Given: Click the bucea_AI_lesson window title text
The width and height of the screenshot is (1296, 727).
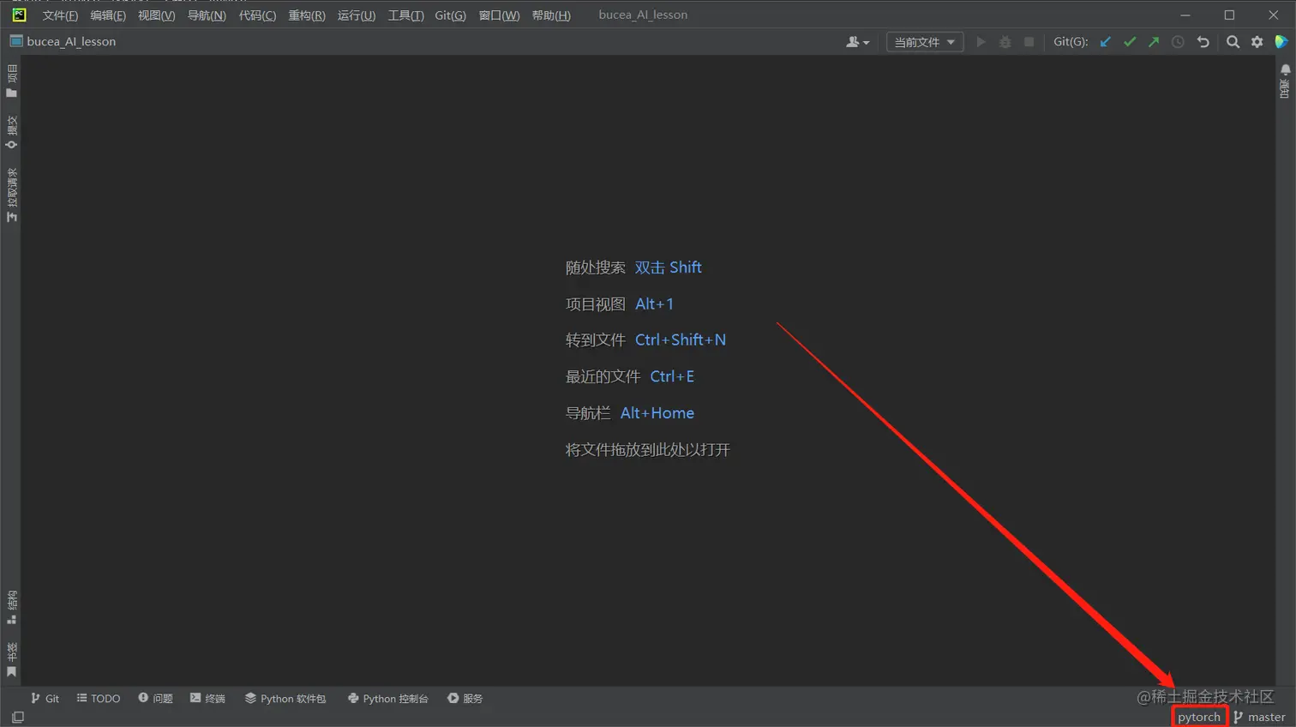Looking at the screenshot, I should (643, 15).
